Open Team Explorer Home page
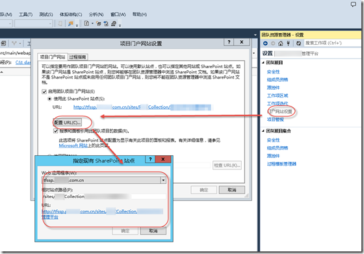This screenshot has height=254, width=364. [280, 43]
